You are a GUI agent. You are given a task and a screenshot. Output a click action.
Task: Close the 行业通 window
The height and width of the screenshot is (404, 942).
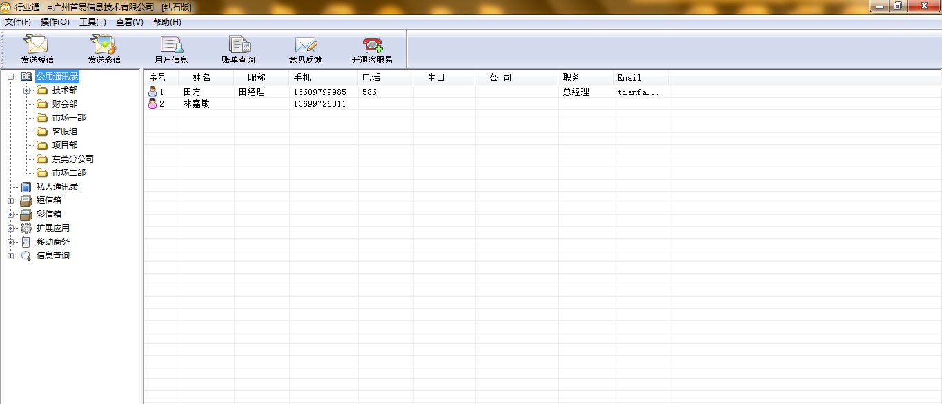923,6
